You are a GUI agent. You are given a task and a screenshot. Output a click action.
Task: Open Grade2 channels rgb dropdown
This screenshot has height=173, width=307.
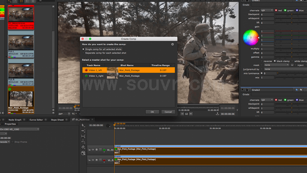267,100
